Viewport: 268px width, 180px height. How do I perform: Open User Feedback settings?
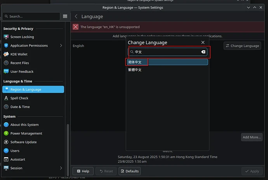(22, 72)
